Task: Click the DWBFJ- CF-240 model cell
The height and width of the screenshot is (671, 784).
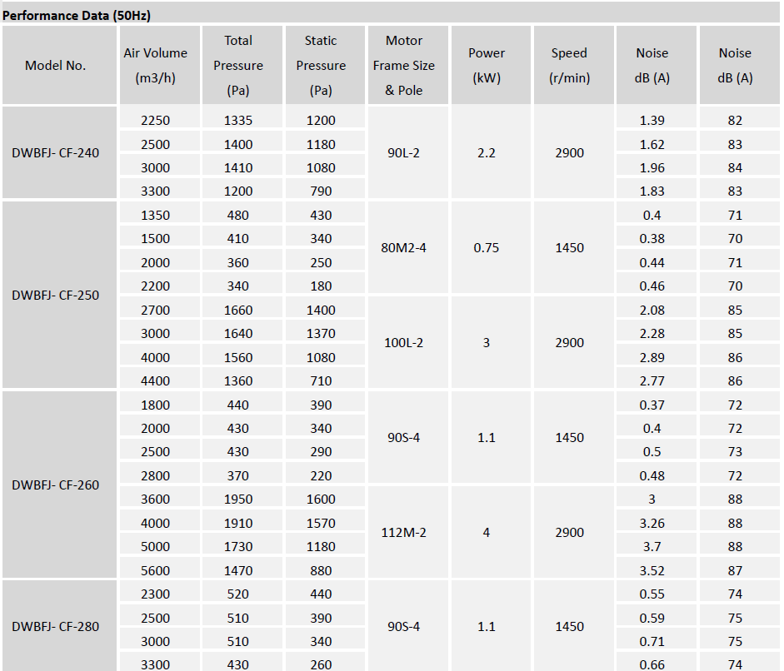Action: 56,153
